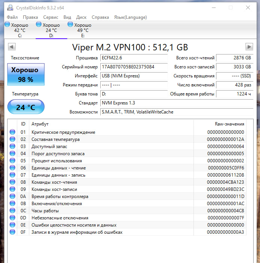Click the CrystalDiskInfo app icon in title bar
This screenshot has height=263, width=260.
(10, 8)
